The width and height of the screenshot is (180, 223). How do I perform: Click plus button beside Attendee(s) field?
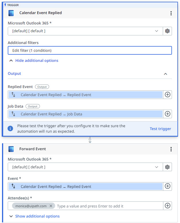(x=168, y=205)
